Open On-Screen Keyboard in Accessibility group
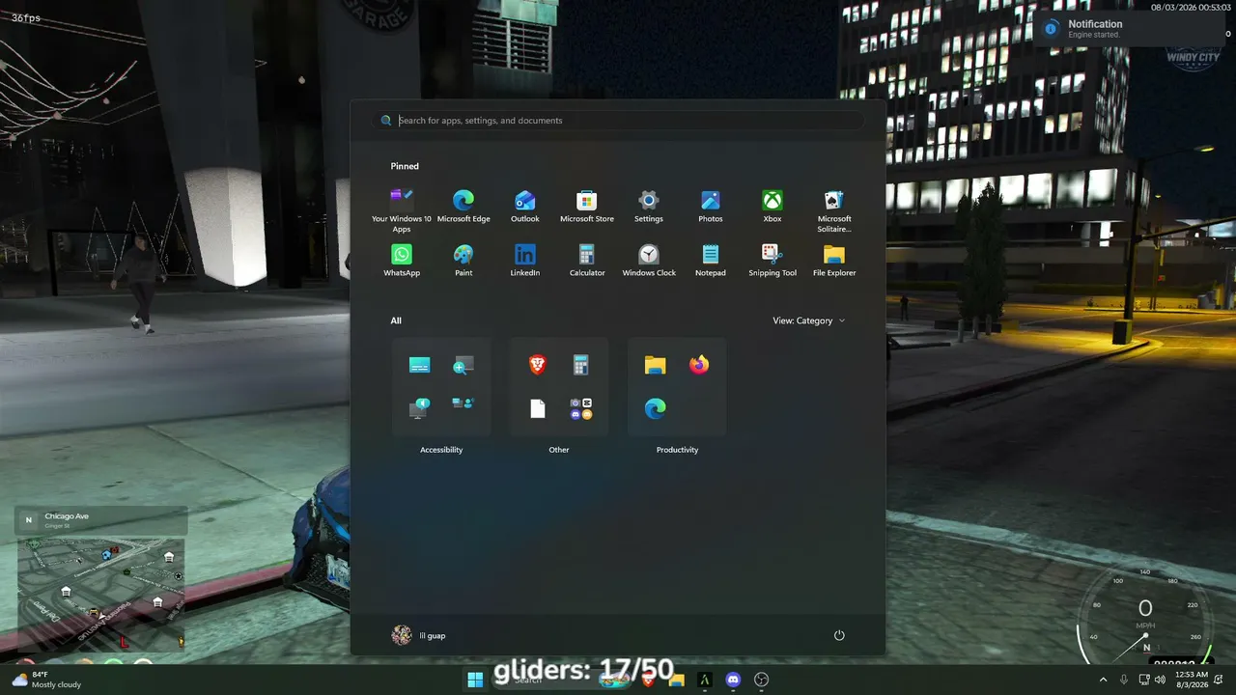 pos(419,365)
